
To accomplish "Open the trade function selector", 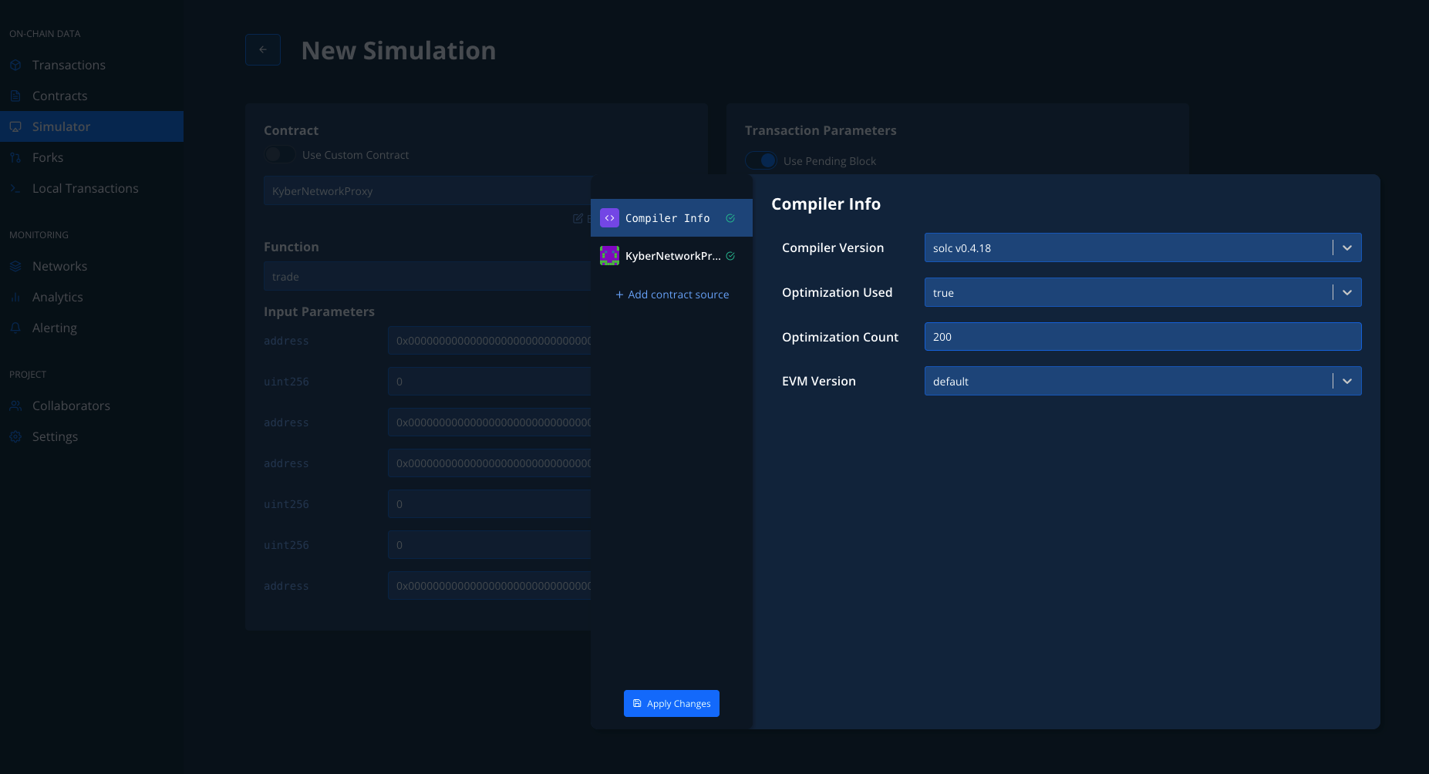I will click(427, 276).
